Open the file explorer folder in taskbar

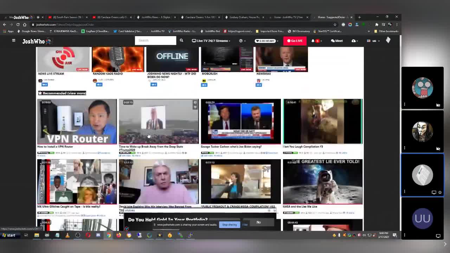tap(37, 235)
